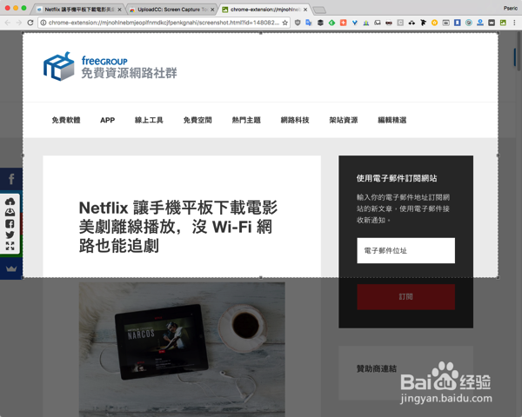Click the blue bookmark extension icon
The height and width of the screenshot is (417, 522).
[x=458, y=23]
